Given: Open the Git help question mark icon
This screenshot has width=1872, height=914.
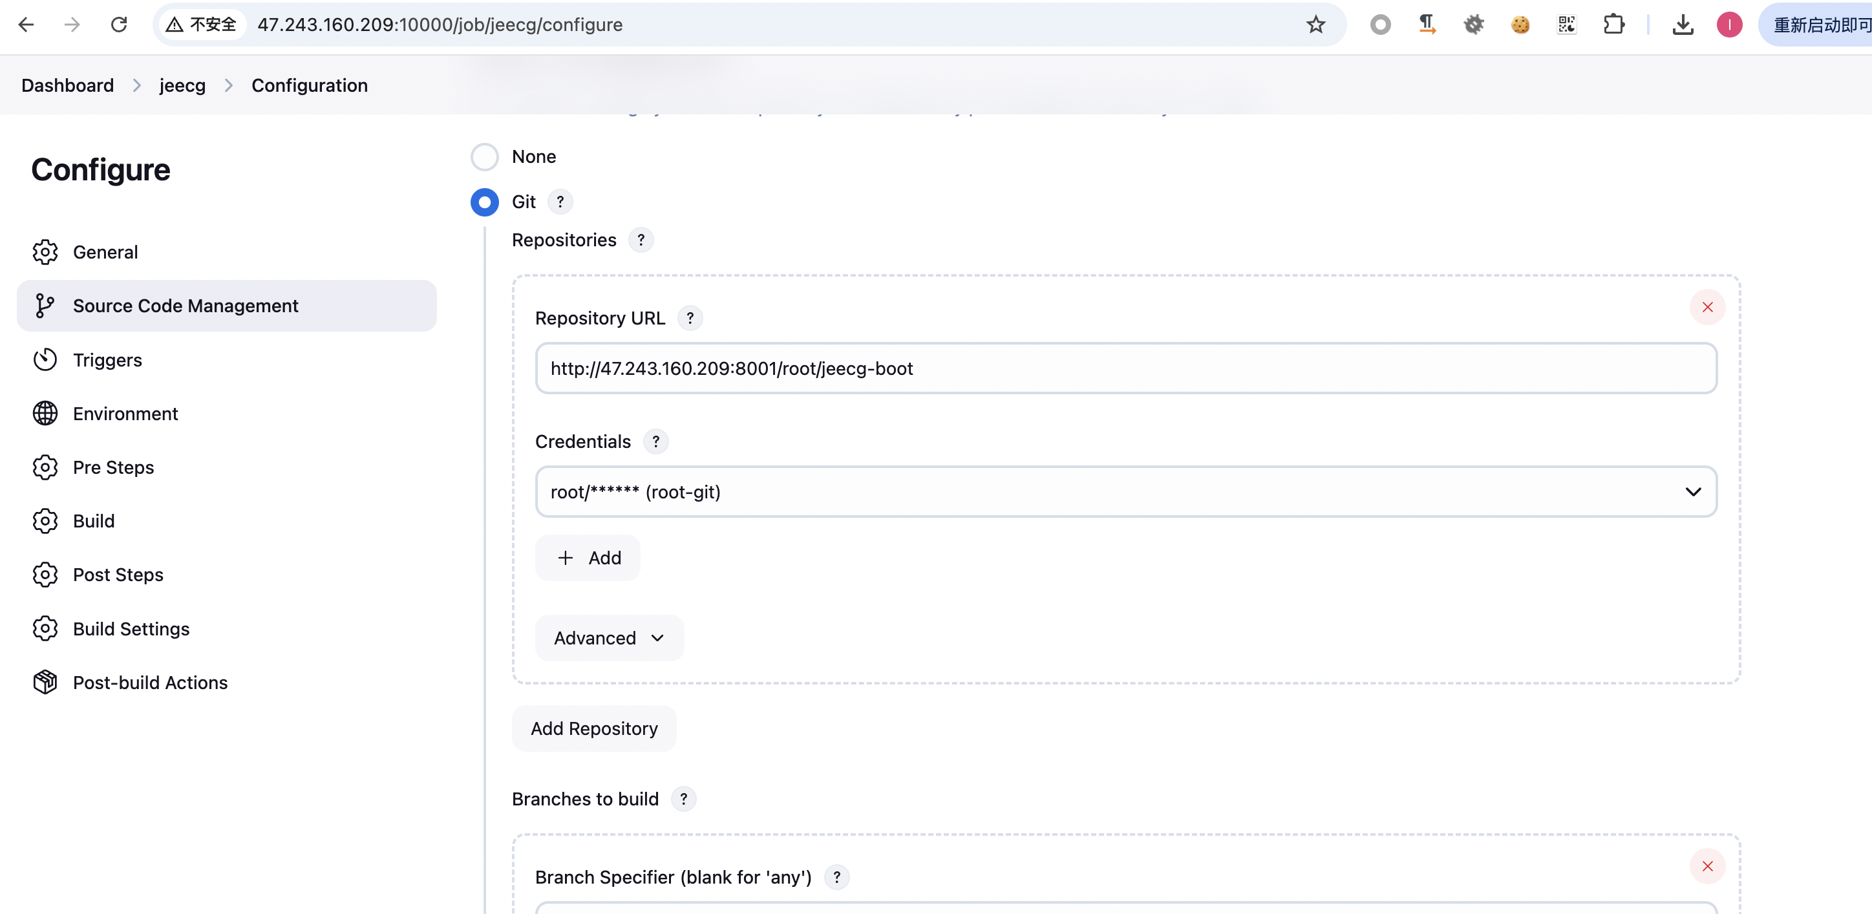Looking at the screenshot, I should 560,202.
